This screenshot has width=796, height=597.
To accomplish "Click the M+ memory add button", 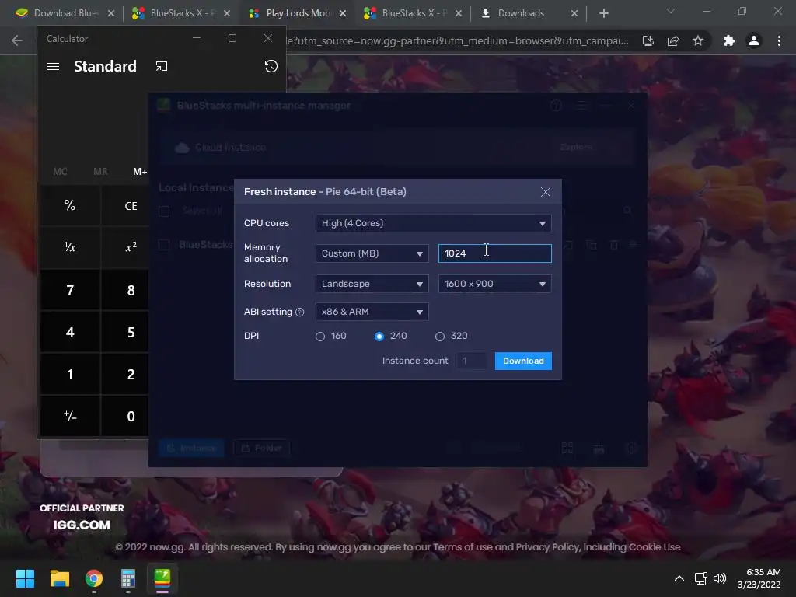I will (x=140, y=172).
